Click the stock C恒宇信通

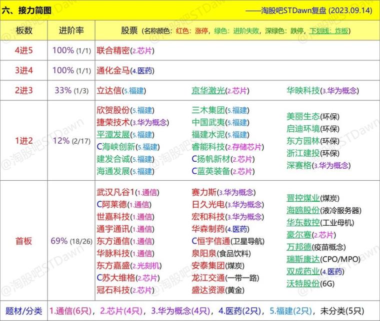pyautogui.click(x=211, y=241)
